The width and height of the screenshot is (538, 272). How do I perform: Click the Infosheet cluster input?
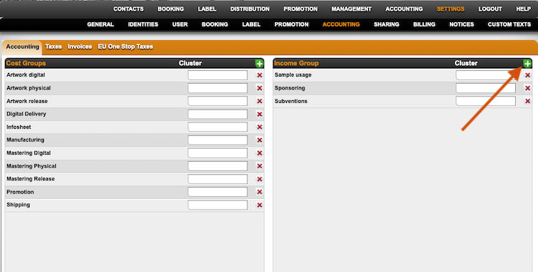coord(217,127)
